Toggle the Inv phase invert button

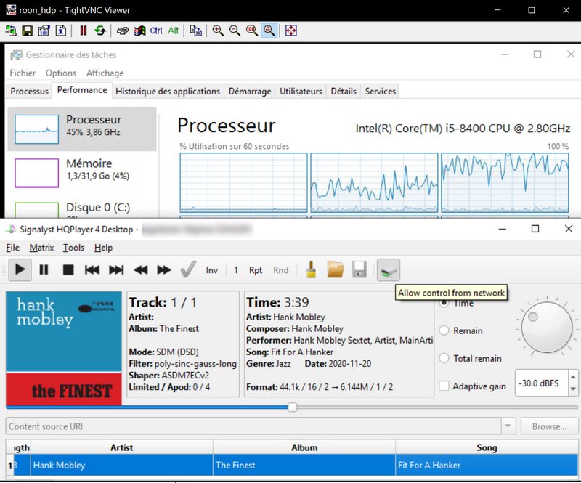pos(212,270)
